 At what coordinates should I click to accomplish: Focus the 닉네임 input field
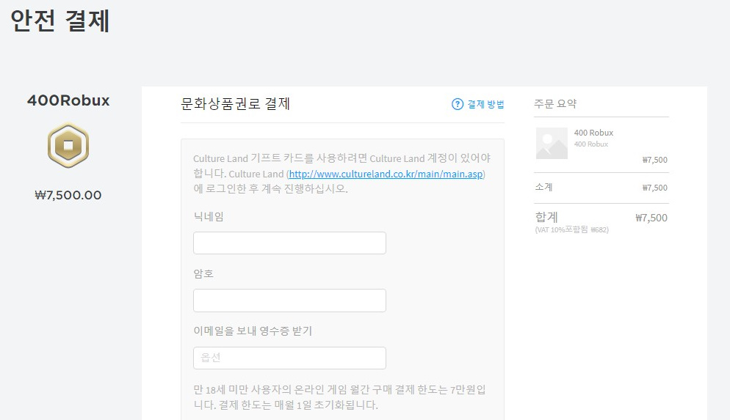point(289,243)
